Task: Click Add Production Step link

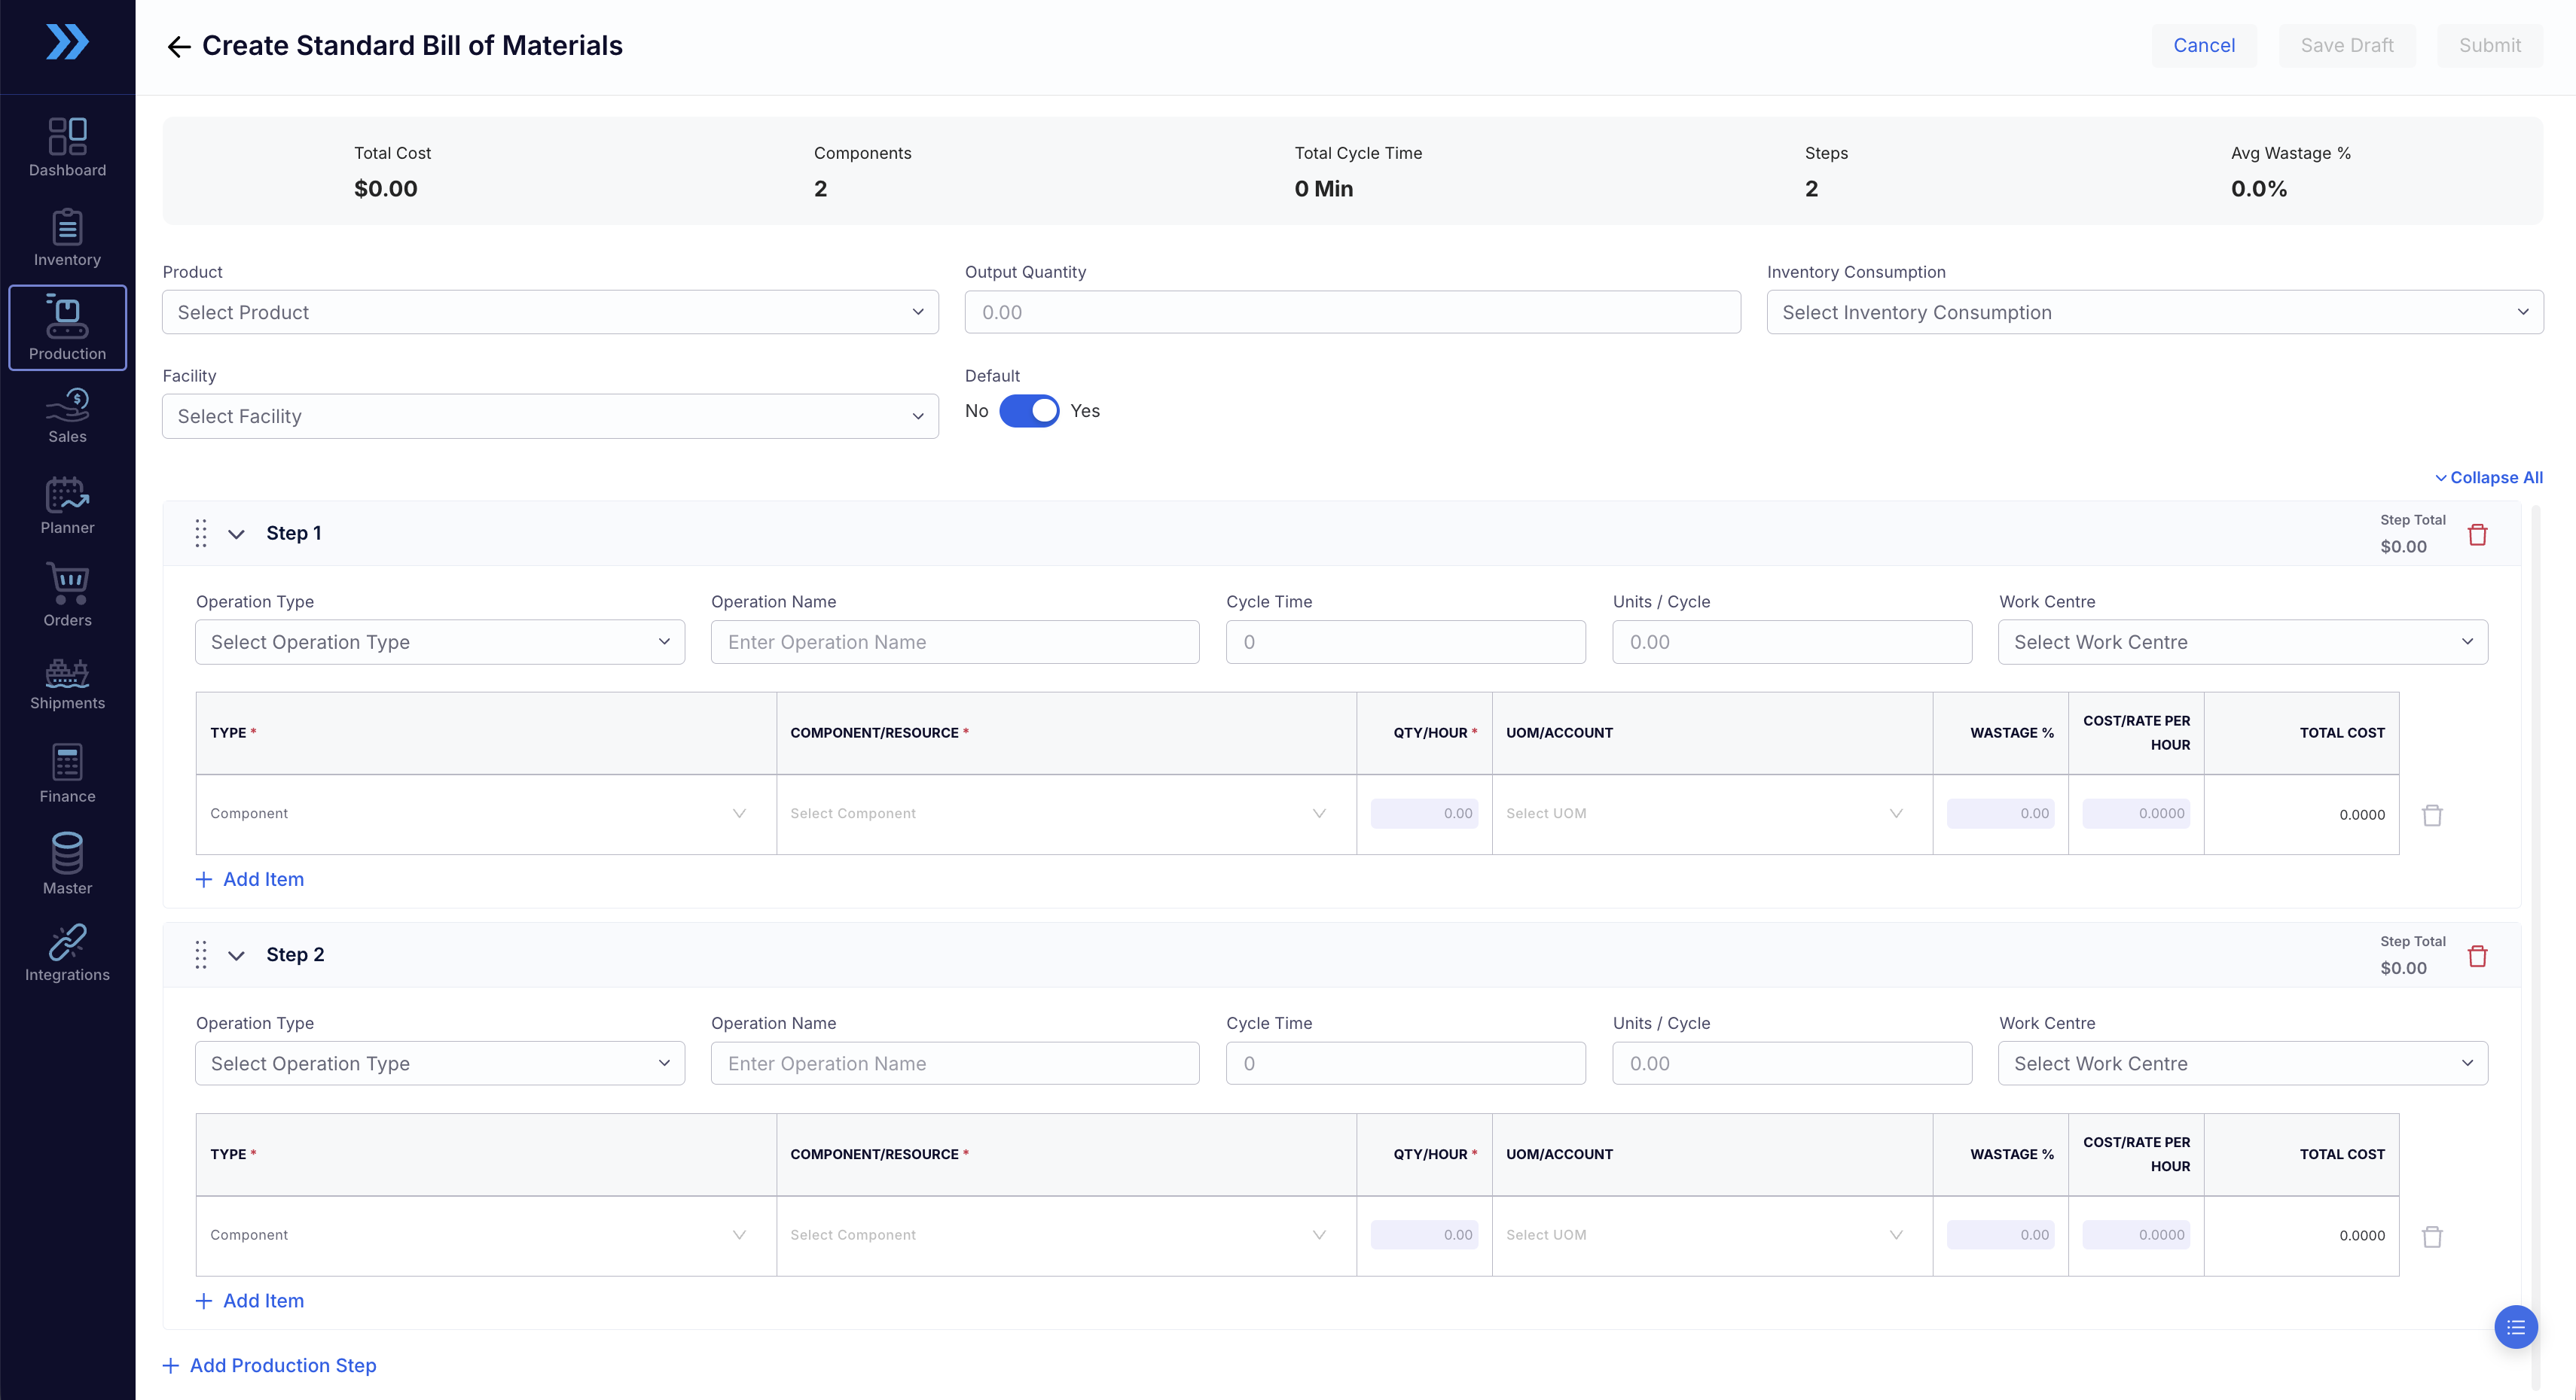Action: (269, 1365)
